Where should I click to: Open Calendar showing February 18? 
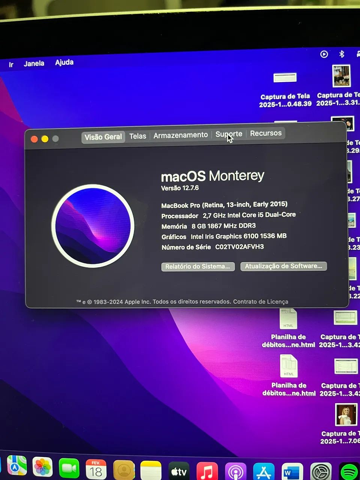pos(95,468)
